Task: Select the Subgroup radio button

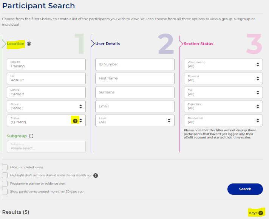Action: [31, 136]
